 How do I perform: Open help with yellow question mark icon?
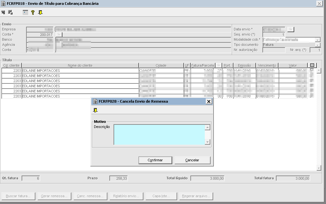coord(33,13)
